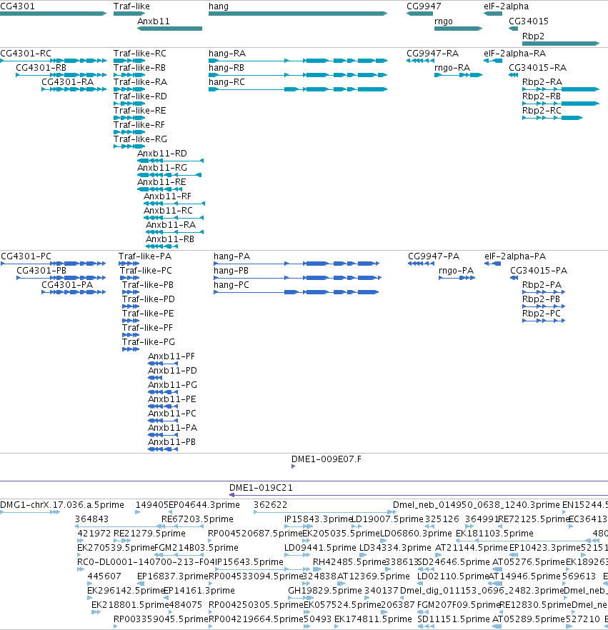Select transcript Rbp2-RA label

coord(542,82)
